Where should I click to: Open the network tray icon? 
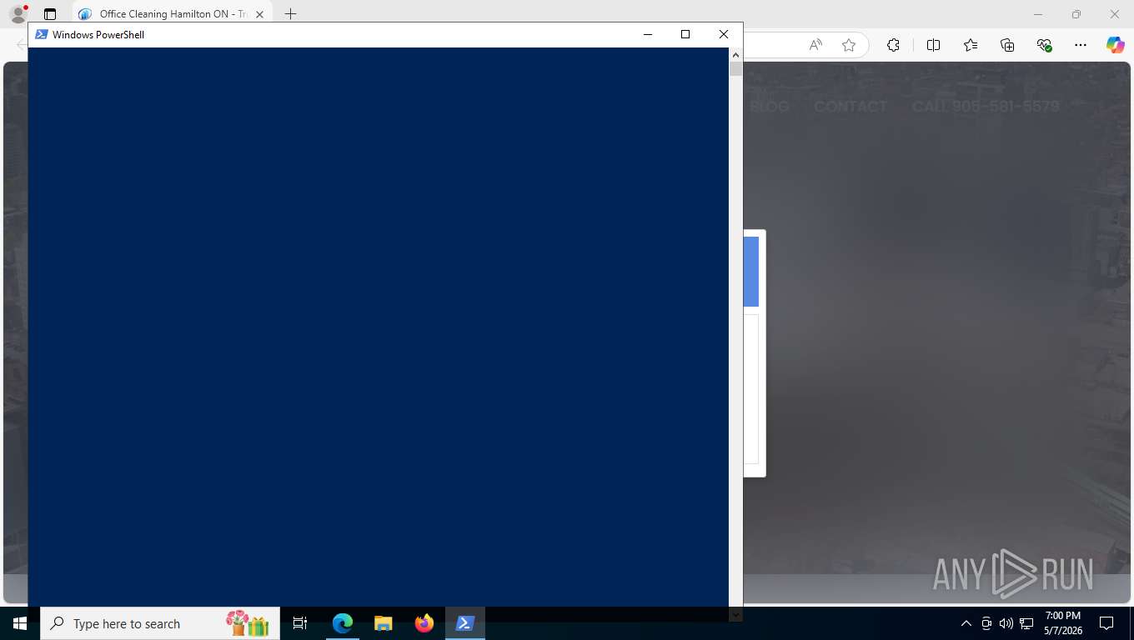pyautogui.click(x=1026, y=623)
